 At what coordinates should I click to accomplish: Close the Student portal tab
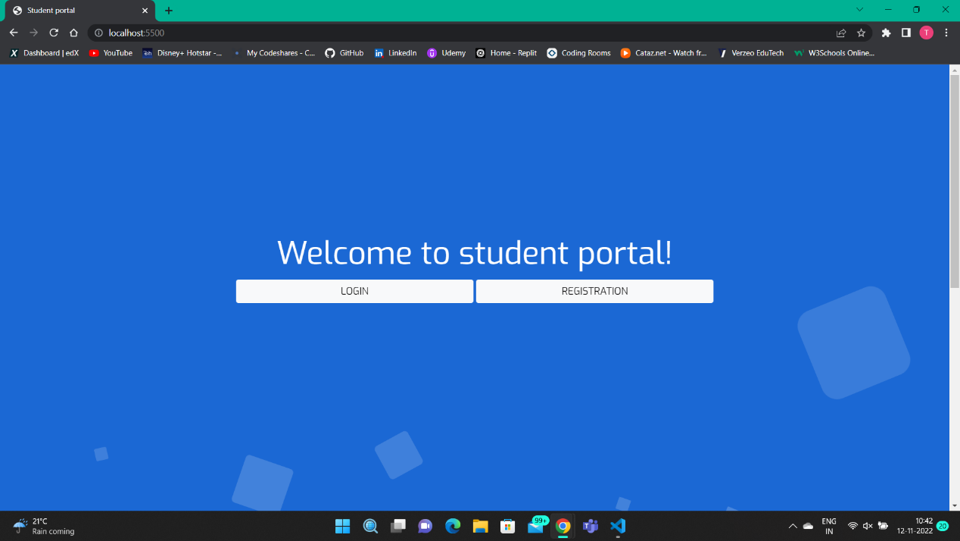click(x=145, y=11)
